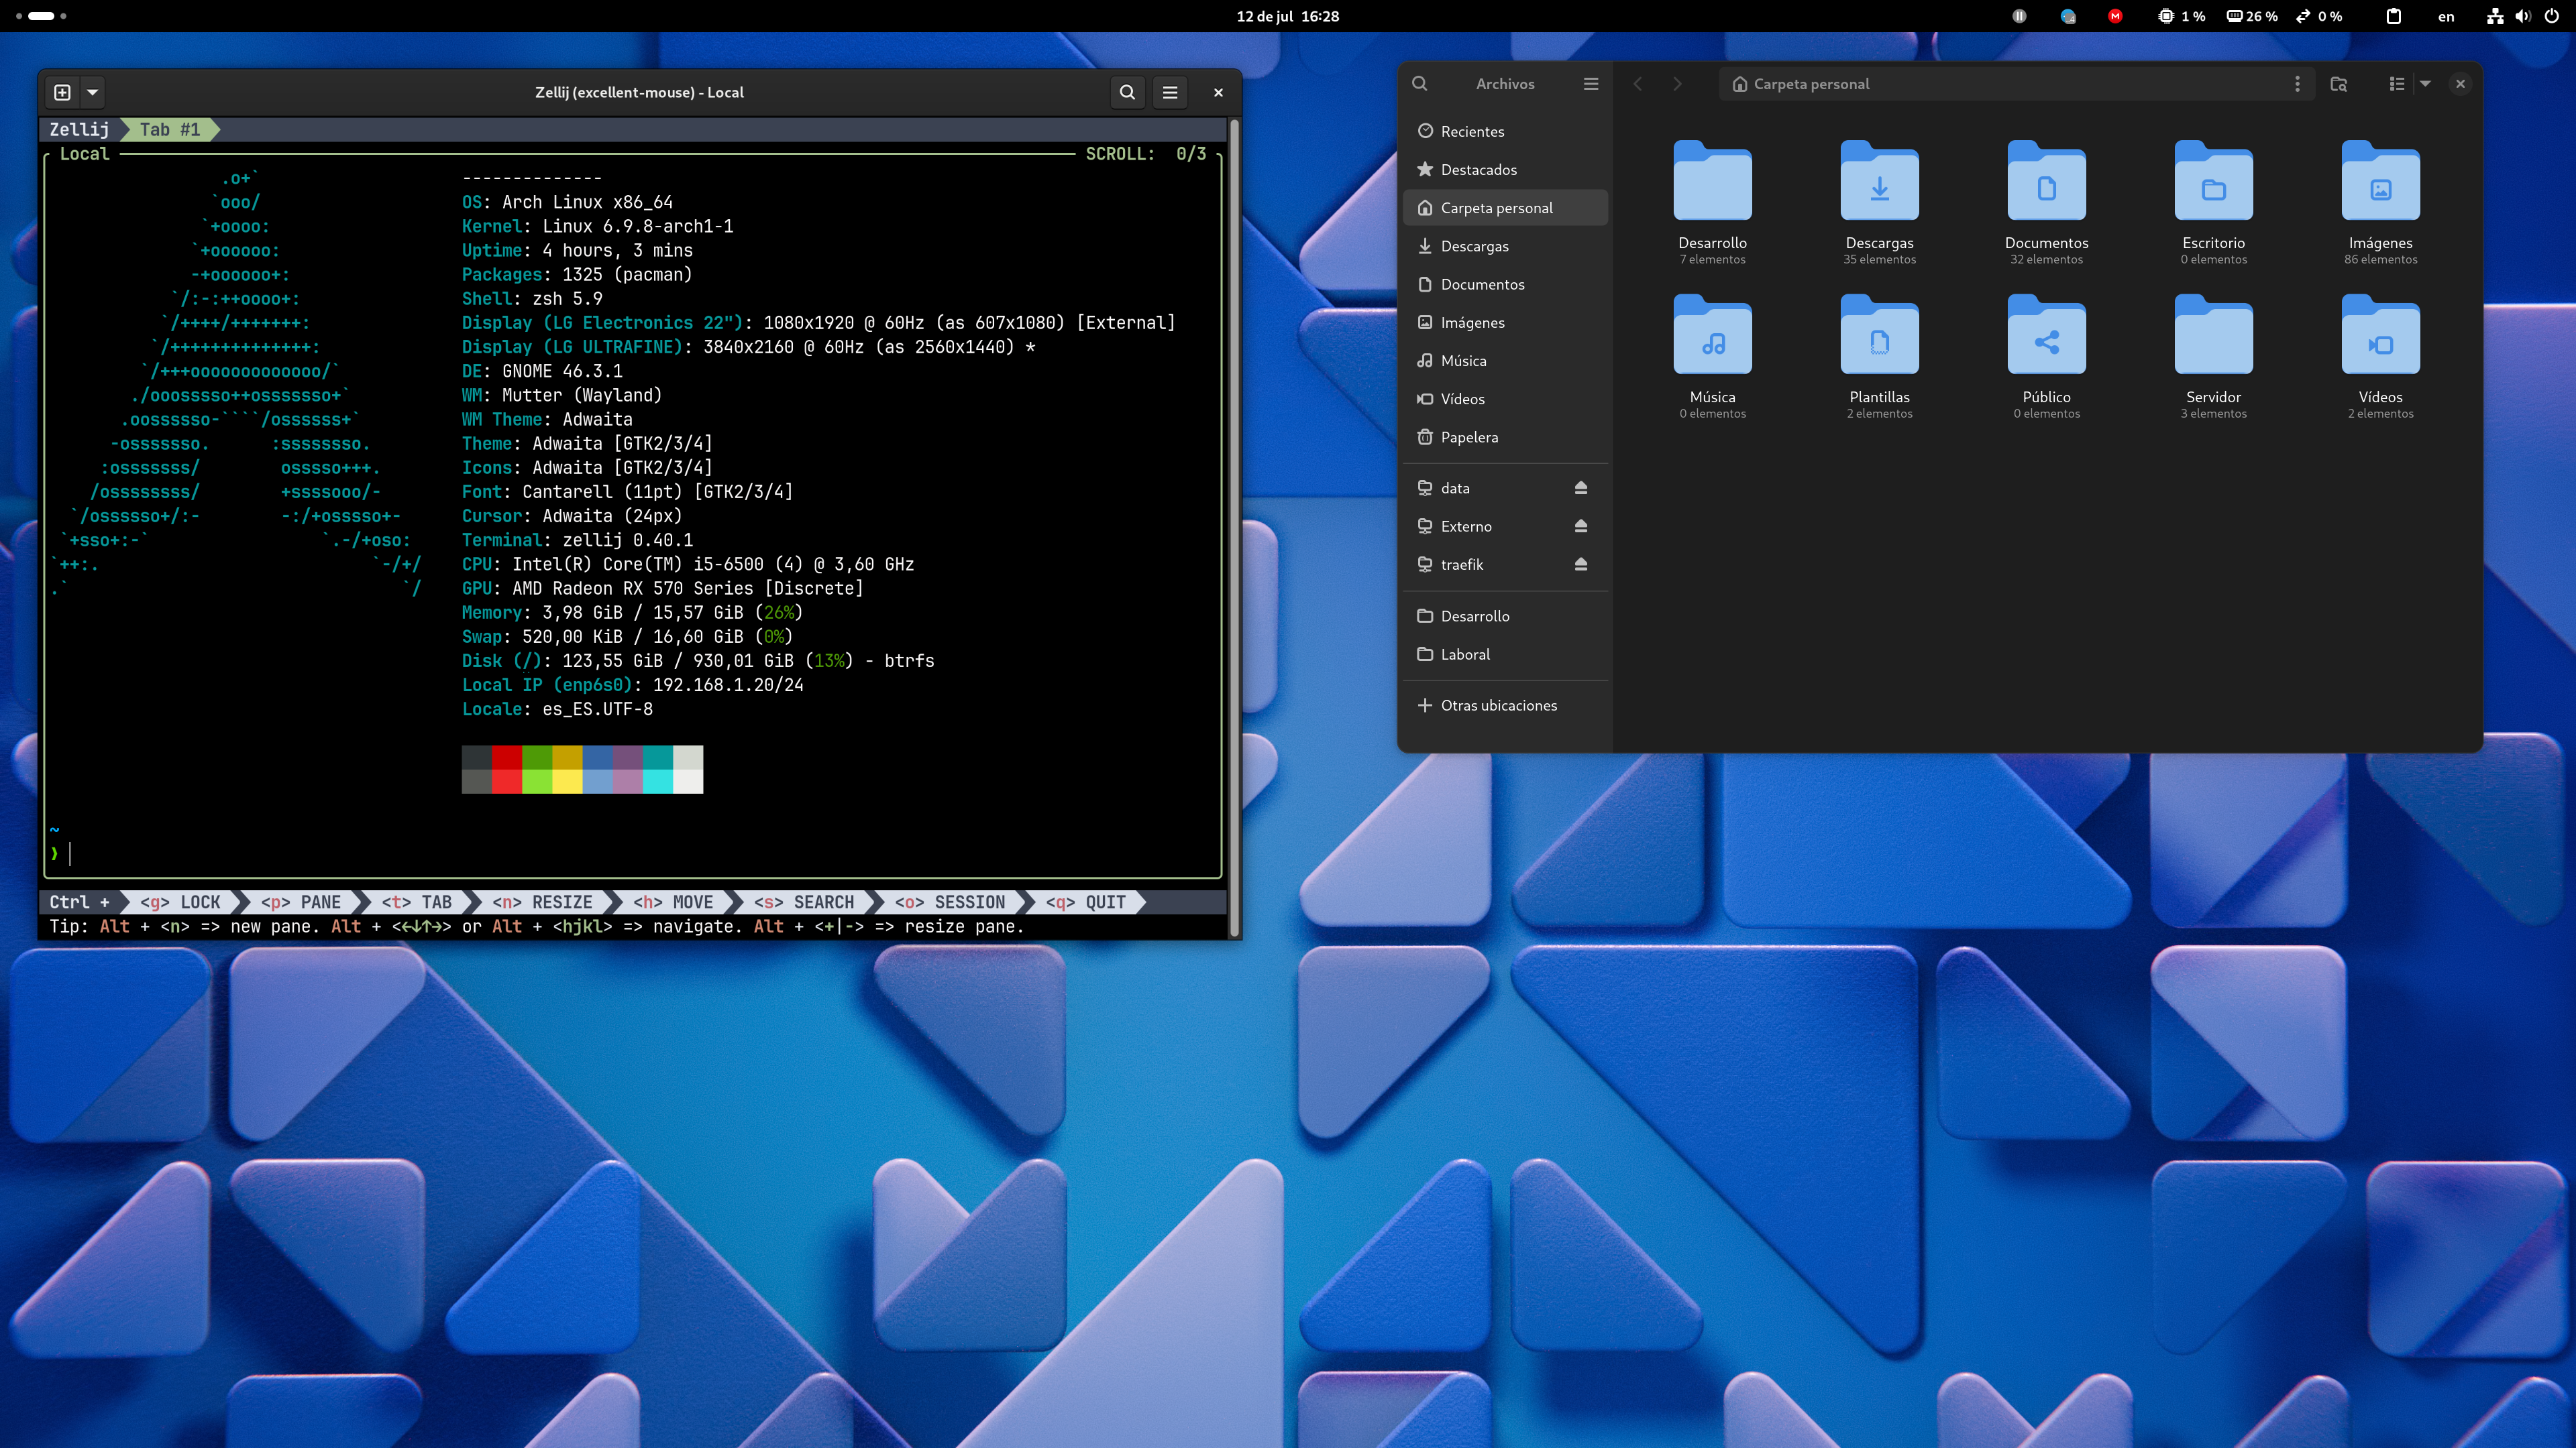2576x1448 pixels.
Task: Click the MOVE mode in Zellij status bar
Action: tap(673, 902)
